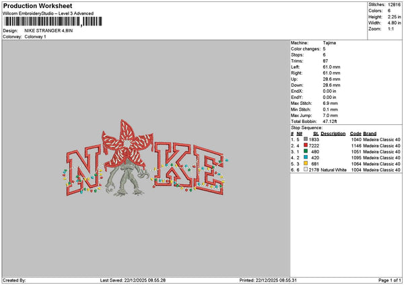Click the barcode under the worksheet header

[x=53, y=22]
